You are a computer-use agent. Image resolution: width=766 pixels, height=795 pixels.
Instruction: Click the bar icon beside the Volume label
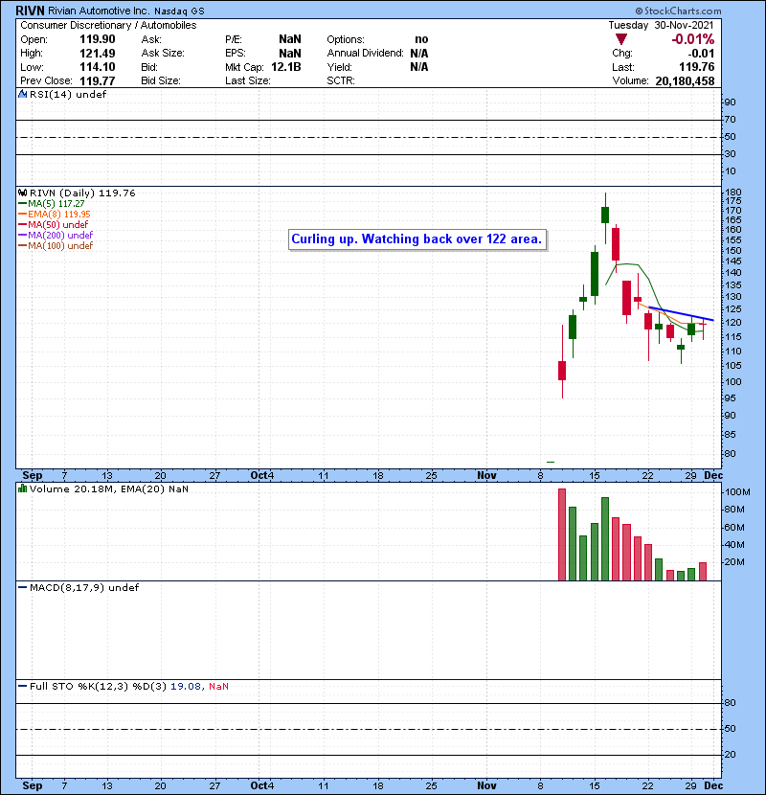[22, 488]
